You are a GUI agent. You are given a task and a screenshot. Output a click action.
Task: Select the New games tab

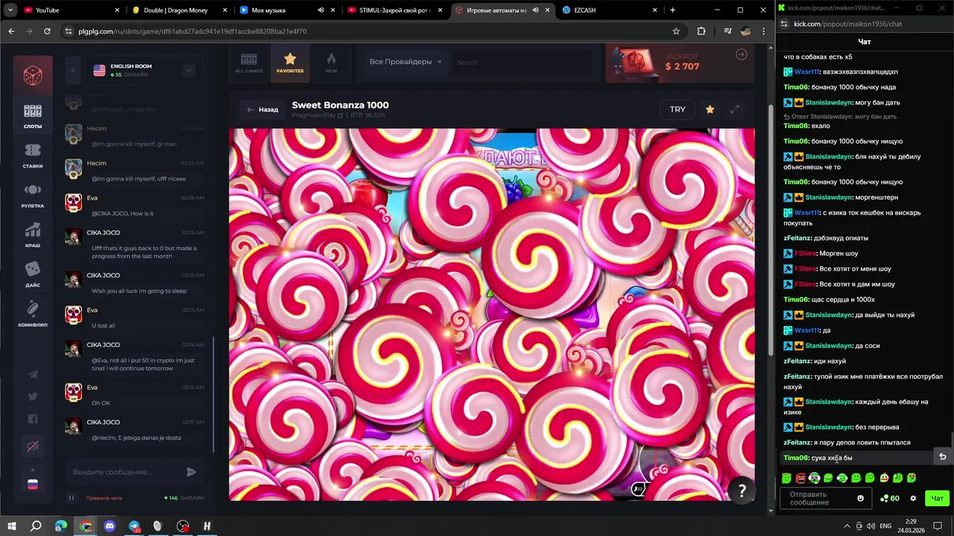[x=331, y=63]
